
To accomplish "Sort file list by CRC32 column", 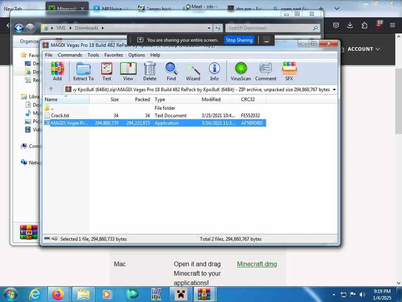I will [x=252, y=99].
